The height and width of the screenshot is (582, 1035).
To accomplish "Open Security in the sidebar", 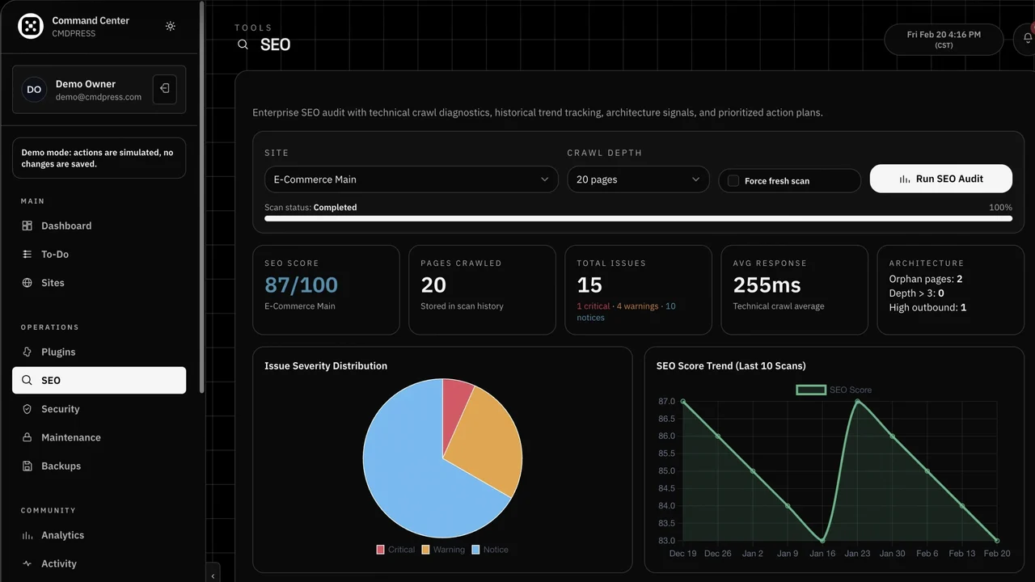I will point(99,409).
